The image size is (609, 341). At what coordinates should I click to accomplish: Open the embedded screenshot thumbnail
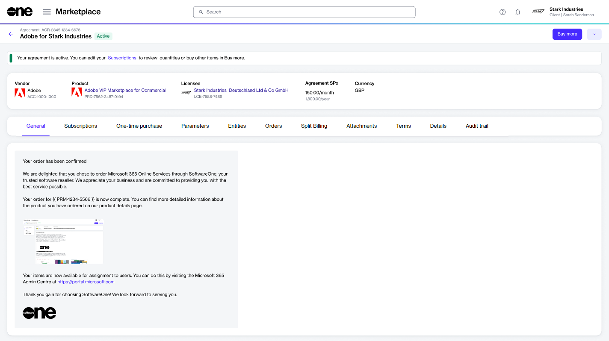point(63,241)
